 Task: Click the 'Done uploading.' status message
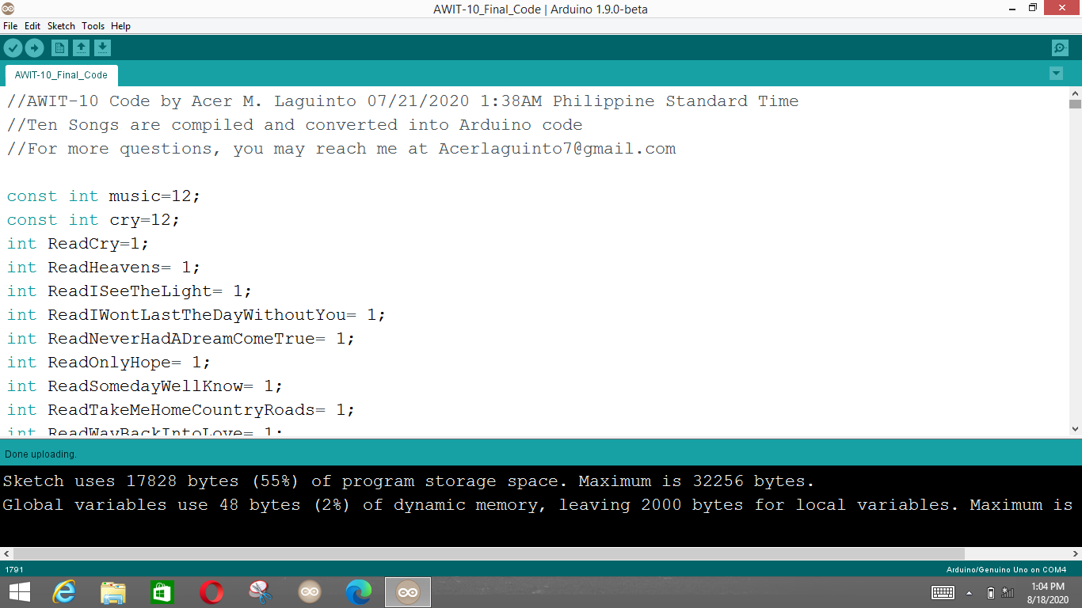[40, 454]
